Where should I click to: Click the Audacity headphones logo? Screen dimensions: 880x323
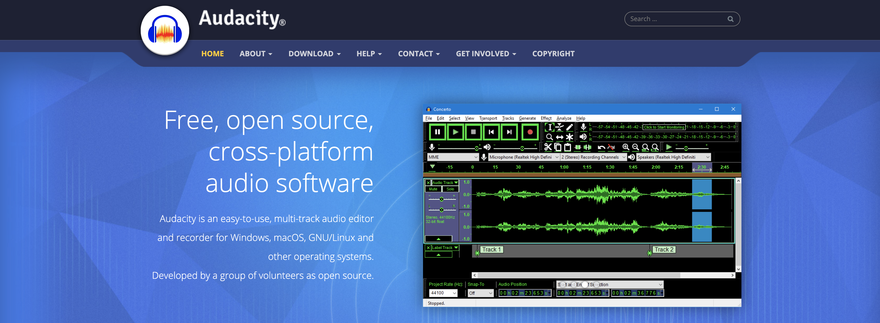tap(165, 31)
